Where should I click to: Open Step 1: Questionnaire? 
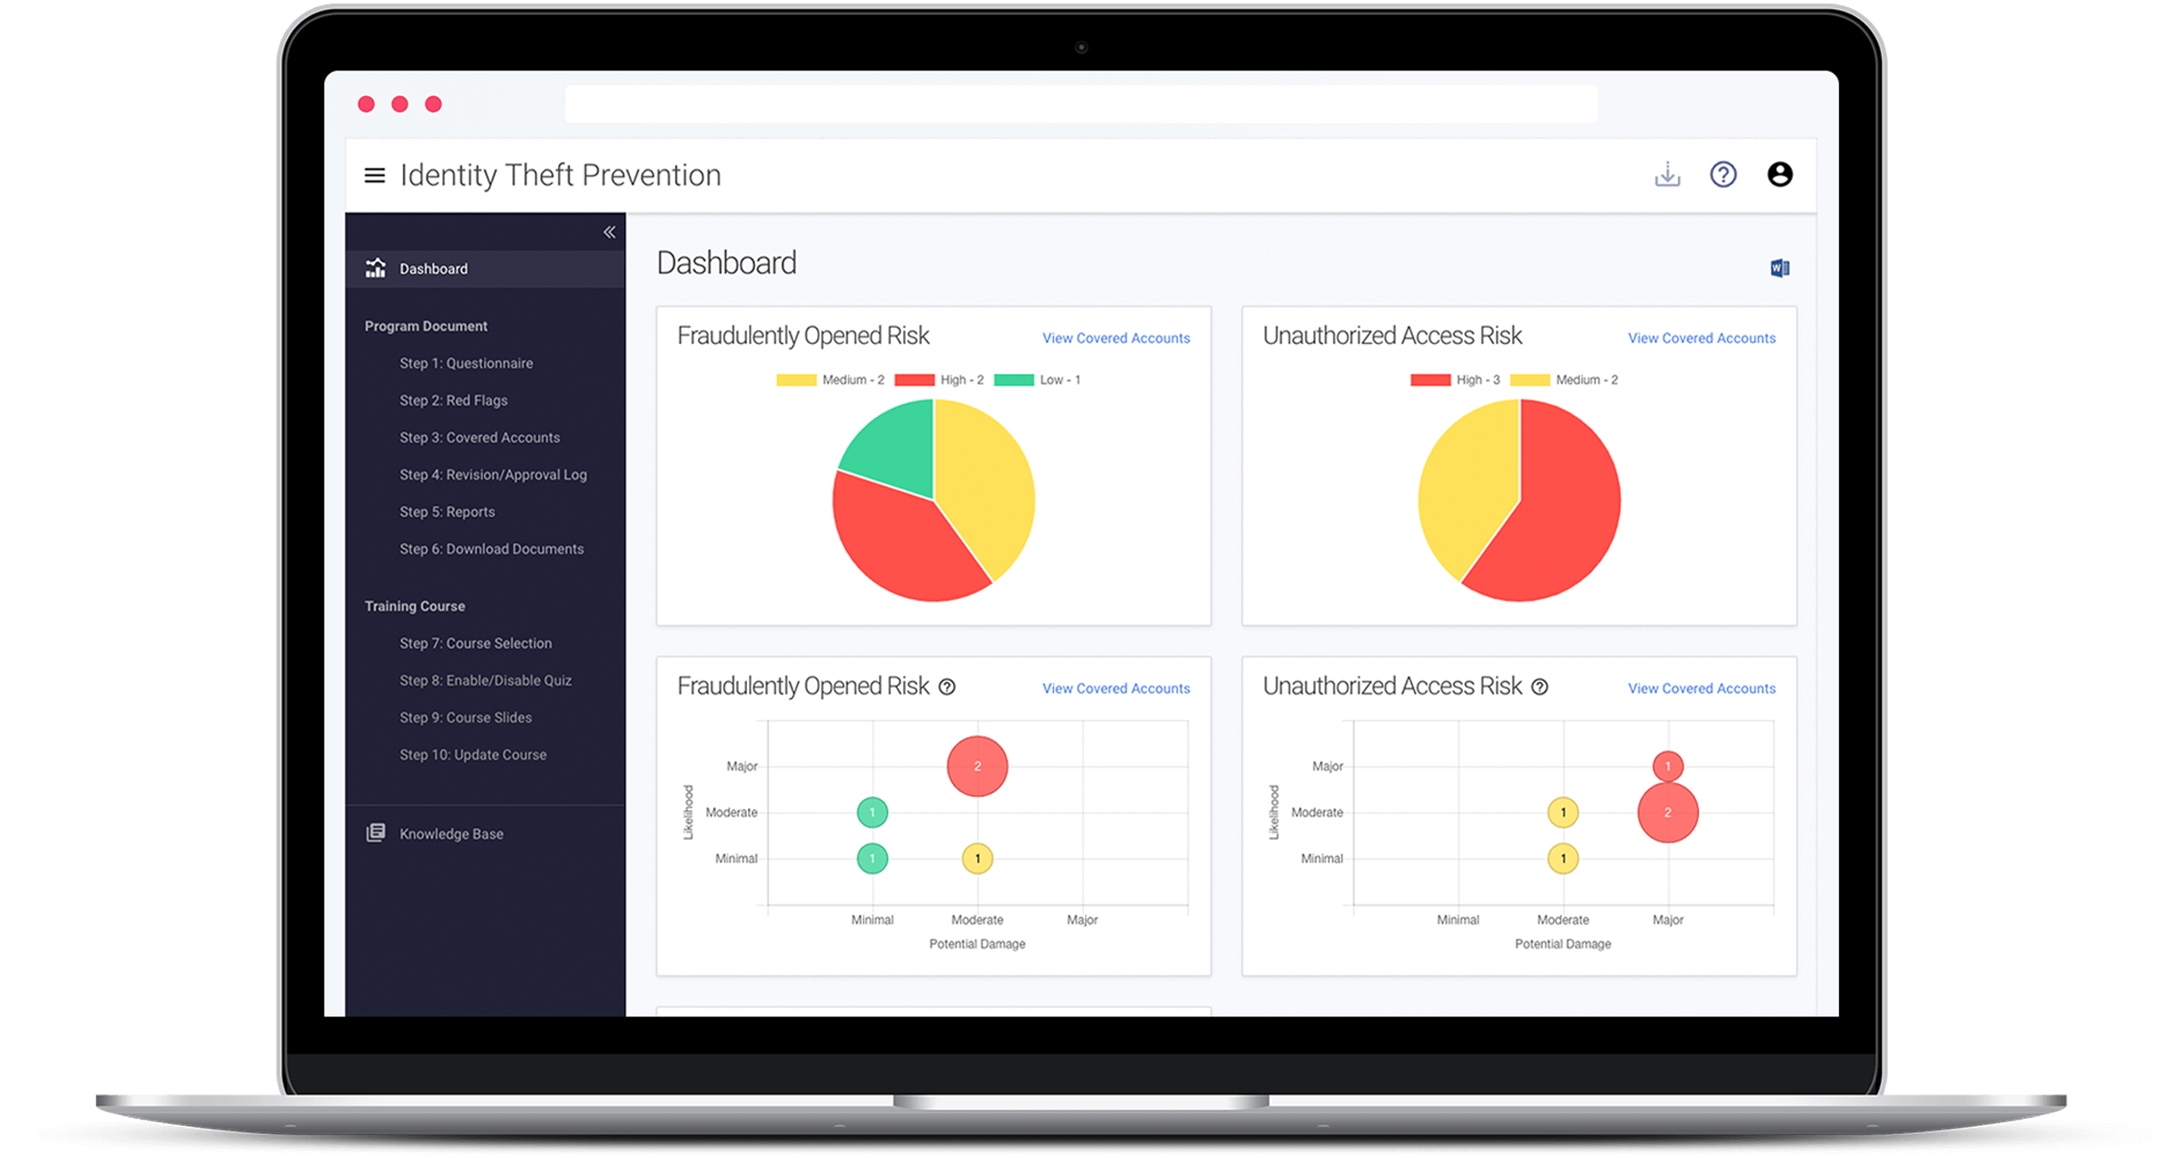(x=465, y=363)
